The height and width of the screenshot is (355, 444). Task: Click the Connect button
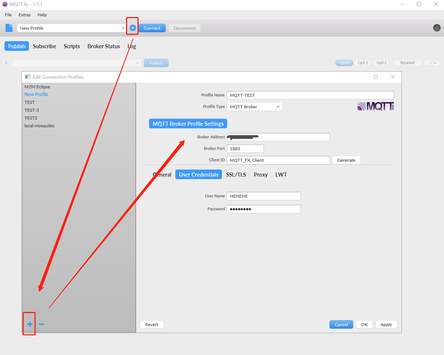click(x=152, y=28)
